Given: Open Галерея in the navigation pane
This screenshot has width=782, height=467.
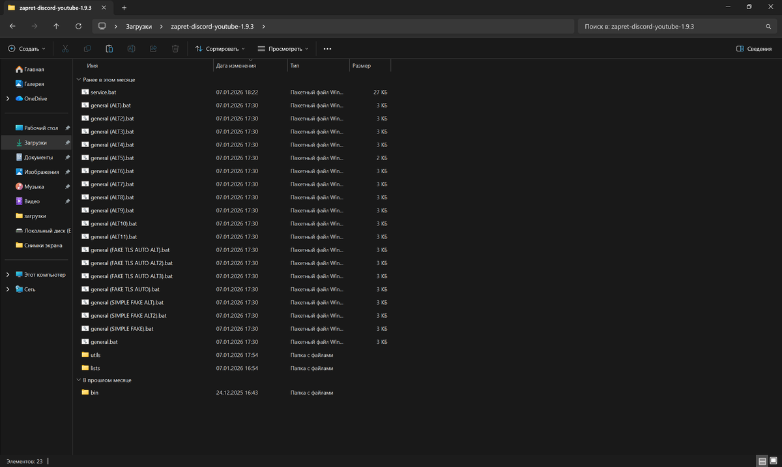Looking at the screenshot, I should coord(29,84).
